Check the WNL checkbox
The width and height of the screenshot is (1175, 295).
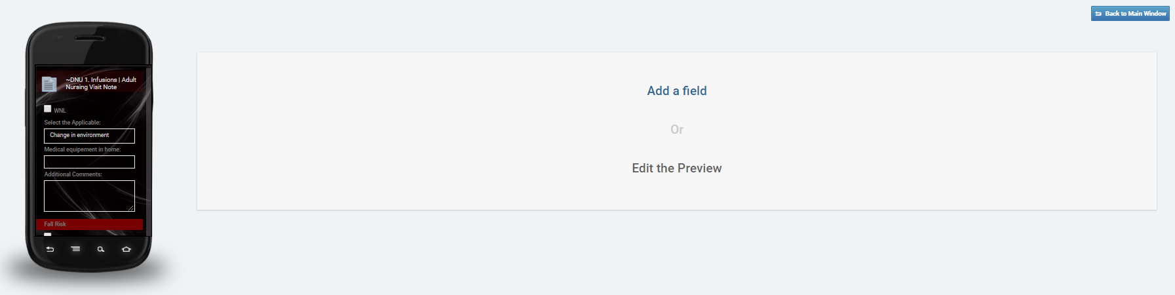point(48,109)
